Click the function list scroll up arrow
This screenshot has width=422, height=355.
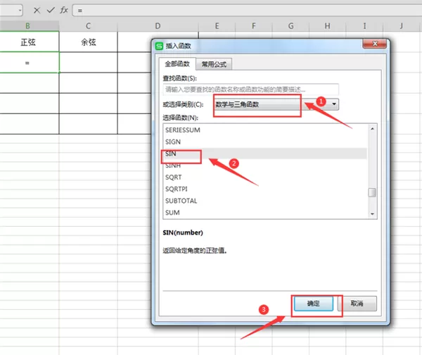(373, 129)
